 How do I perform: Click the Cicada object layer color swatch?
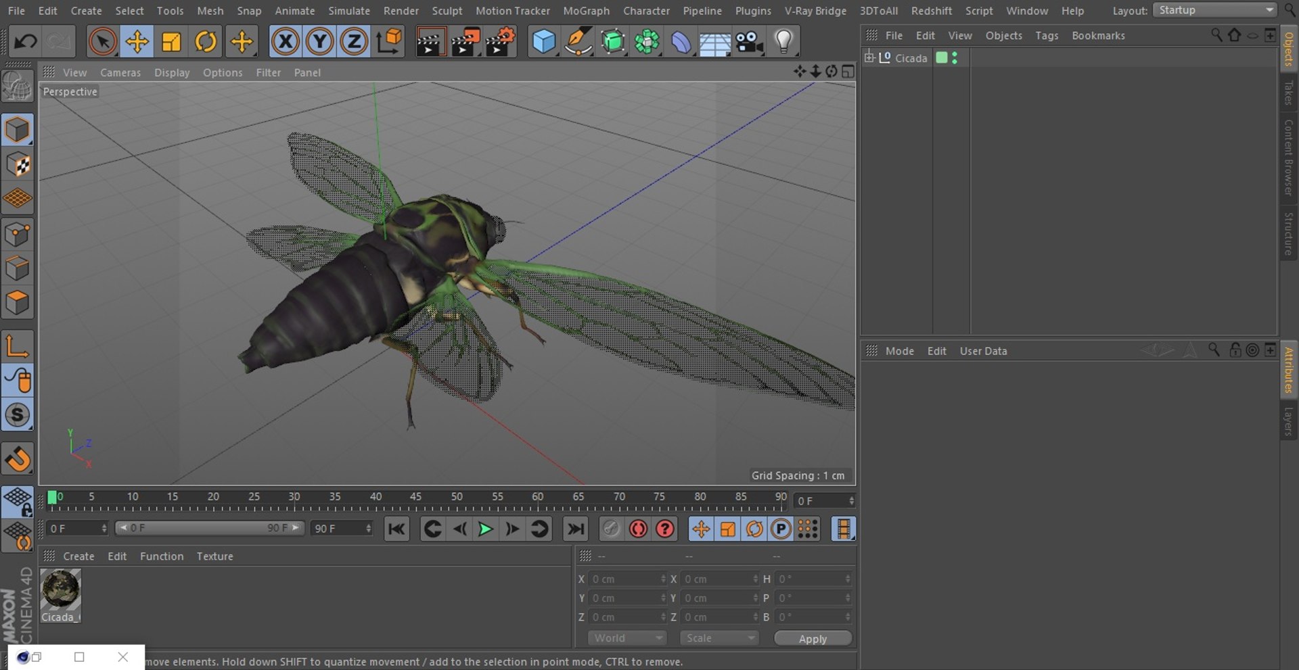(x=941, y=58)
